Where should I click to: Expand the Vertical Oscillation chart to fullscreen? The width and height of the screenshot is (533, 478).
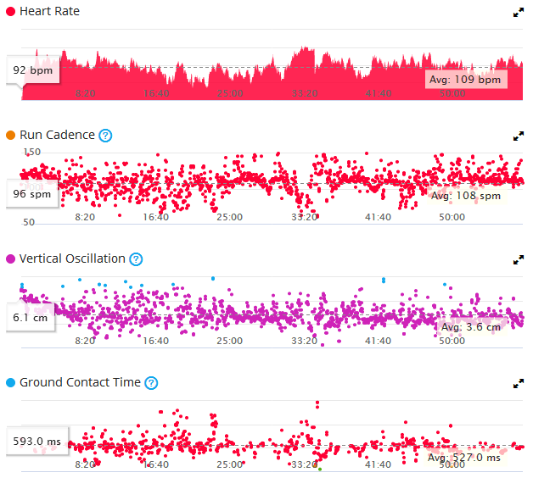tap(518, 259)
